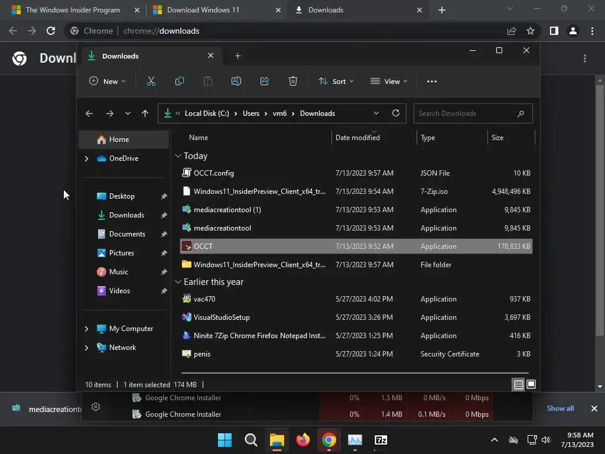
Task: Open Chrome profile avatar
Action: point(573,31)
